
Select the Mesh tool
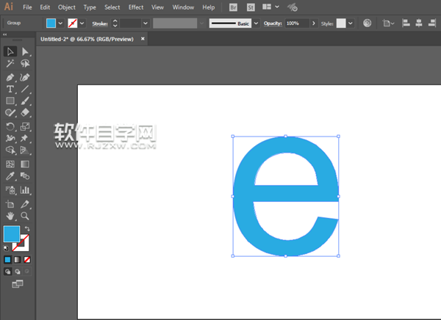click(10, 164)
